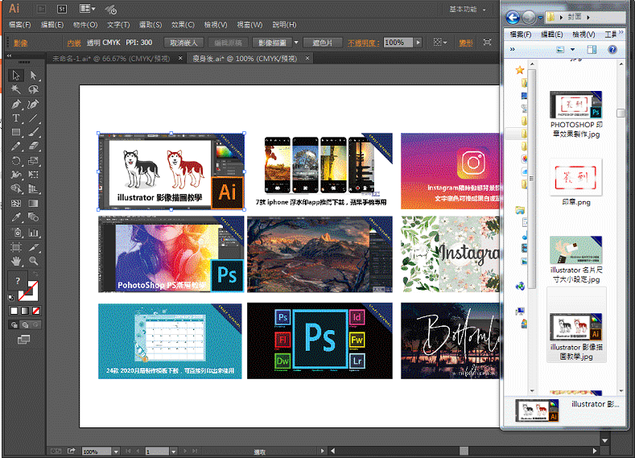Open Adobe Stock via St icon

tap(61, 9)
